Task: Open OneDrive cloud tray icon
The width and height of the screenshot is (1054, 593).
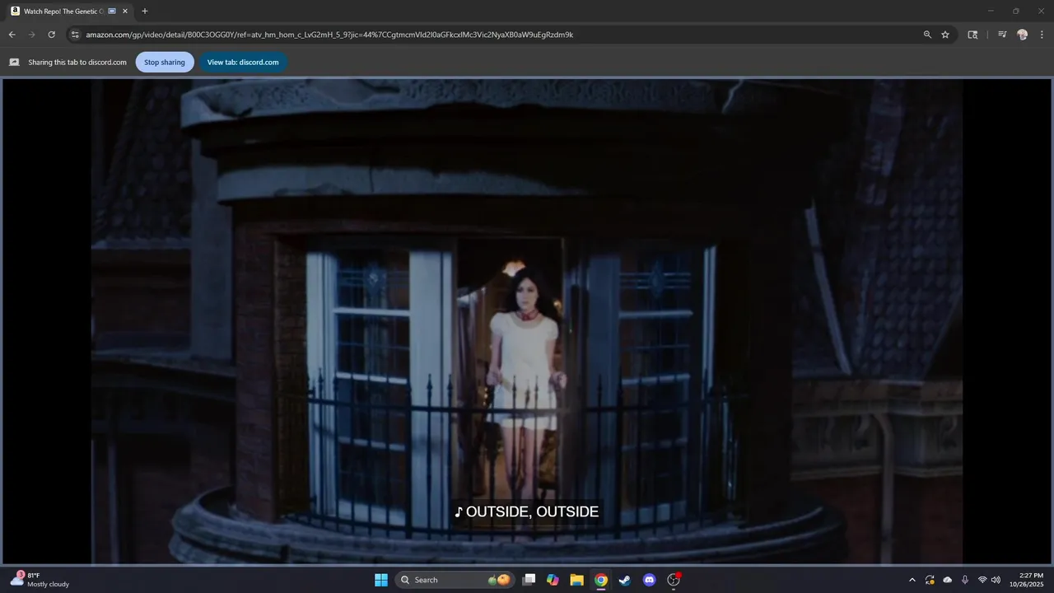Action: coord(947,580)
